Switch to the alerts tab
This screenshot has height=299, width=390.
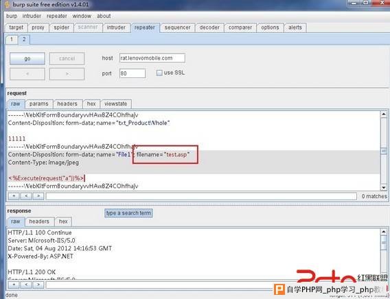[x=295, y=27]
